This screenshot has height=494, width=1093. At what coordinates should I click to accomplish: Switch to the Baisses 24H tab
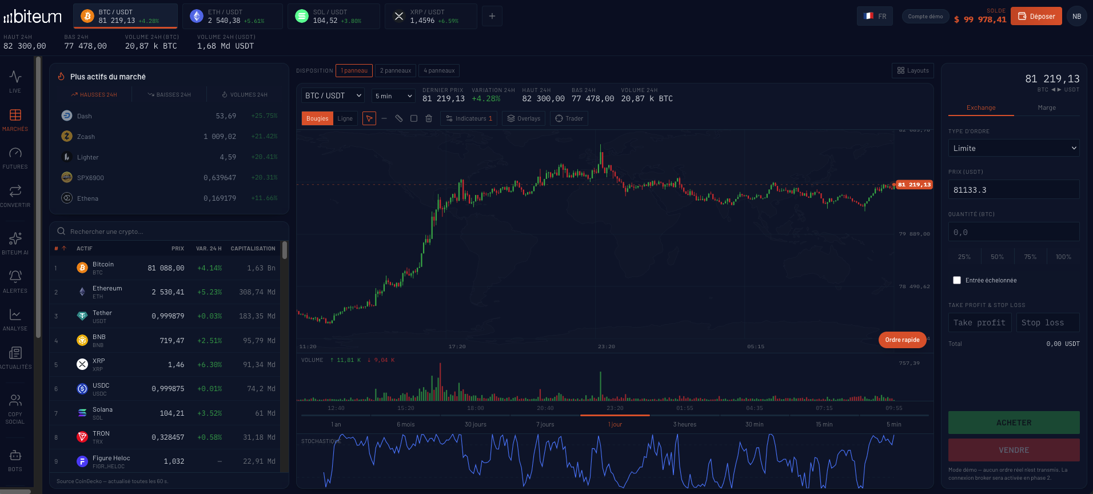point(169,95)
